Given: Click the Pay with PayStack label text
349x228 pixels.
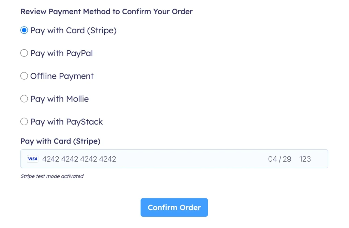Looking at the screenshot, I should coord(66,121).
